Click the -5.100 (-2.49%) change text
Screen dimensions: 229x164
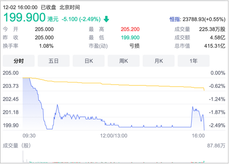click(81, 19)
